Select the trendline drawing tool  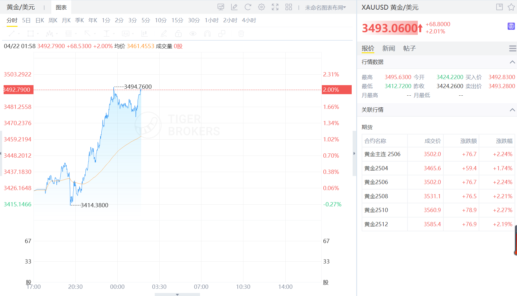pos(11,34)
